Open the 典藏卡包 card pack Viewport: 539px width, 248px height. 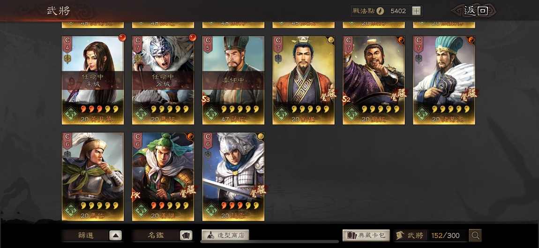tap(366, 236)
